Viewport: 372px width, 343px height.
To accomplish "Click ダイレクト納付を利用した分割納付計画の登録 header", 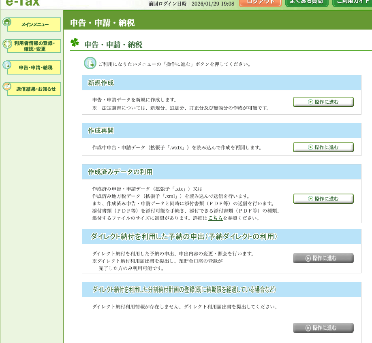I will tap(222, 290).
